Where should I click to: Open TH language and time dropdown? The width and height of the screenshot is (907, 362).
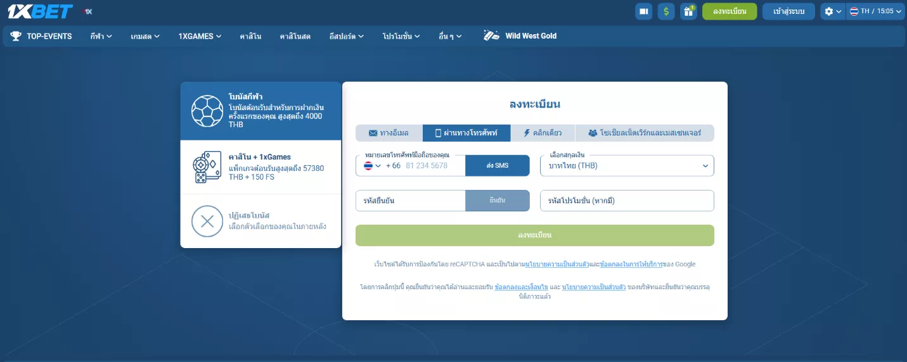point(875,11)
